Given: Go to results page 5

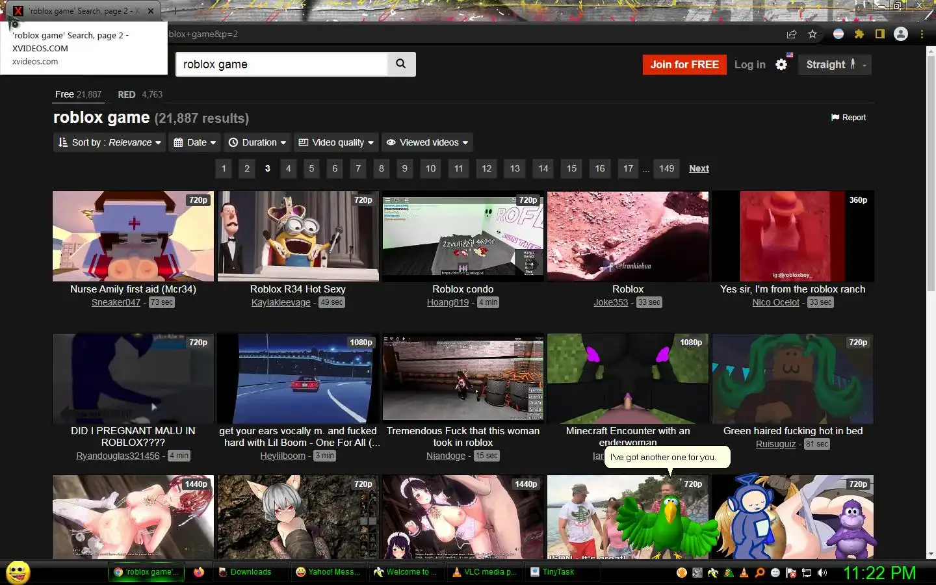Looking at the screenshot, I should point(312,168).
